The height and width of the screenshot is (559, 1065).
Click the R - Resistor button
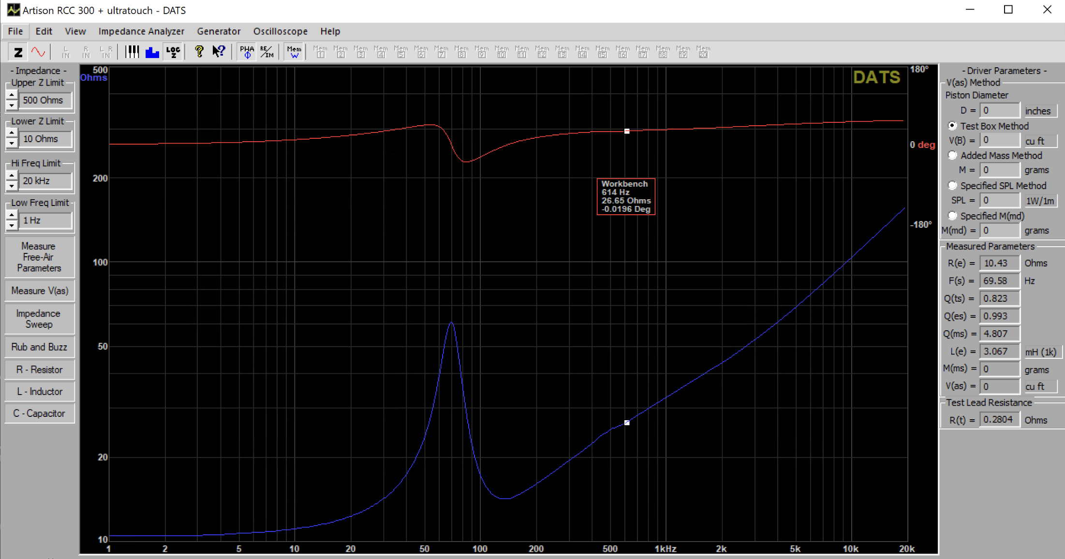tap(40, 370)
